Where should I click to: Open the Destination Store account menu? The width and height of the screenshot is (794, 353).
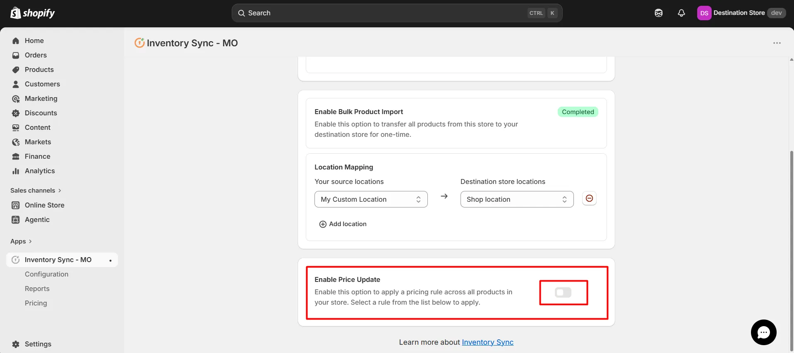coord(741,13)
